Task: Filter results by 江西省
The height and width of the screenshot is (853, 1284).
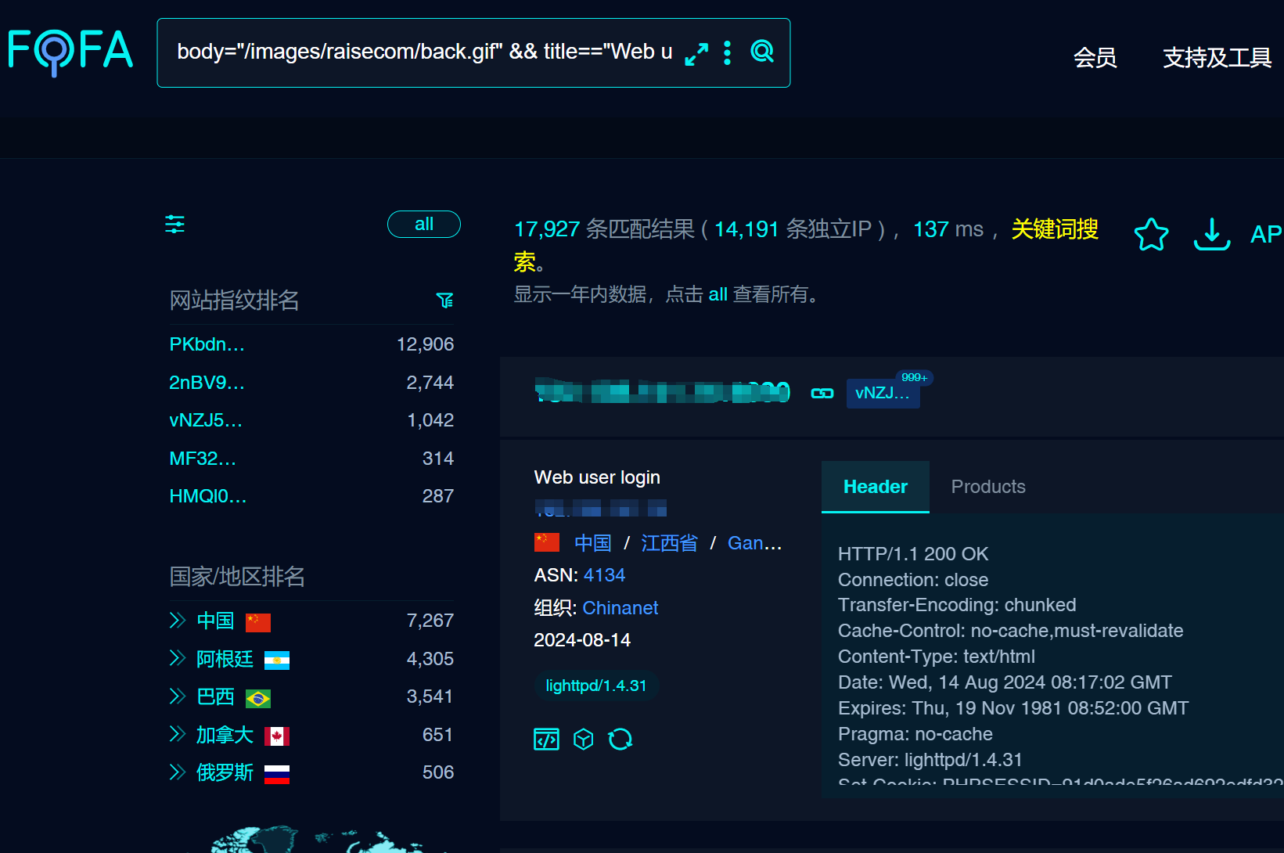Action: point(669,543)
